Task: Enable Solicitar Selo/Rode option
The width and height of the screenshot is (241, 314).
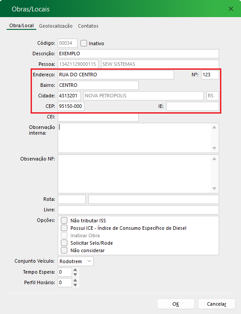Action: click(64, 243)
